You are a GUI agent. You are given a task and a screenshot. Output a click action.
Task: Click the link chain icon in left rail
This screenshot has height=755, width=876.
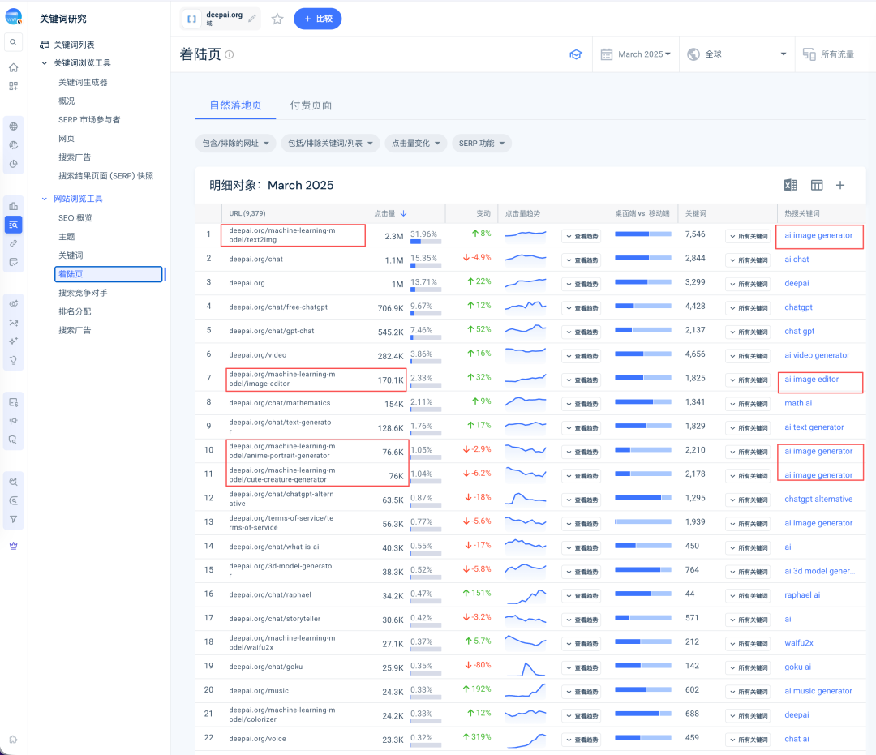[x=14, y=243]
